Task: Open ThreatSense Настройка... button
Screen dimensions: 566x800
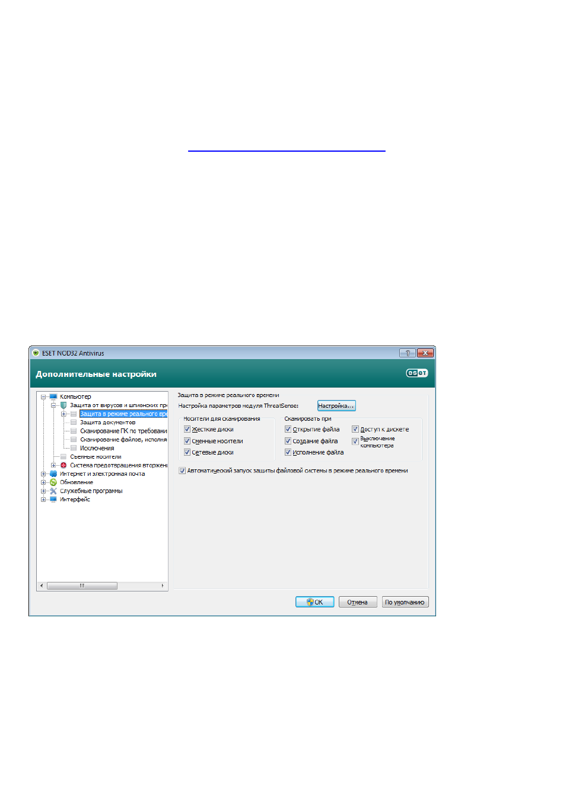Action: point(336,406)
